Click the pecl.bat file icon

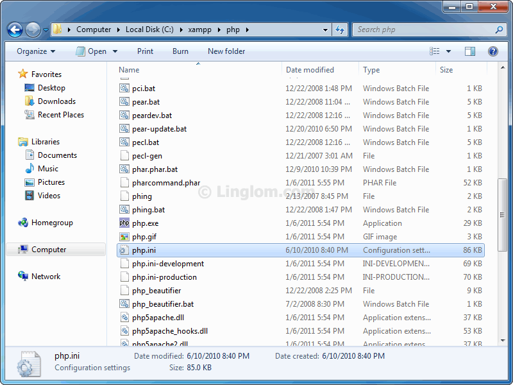[x=124, y=142]
